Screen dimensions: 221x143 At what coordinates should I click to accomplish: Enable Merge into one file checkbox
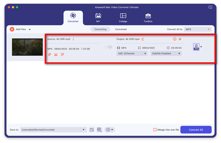click(155, 130)
